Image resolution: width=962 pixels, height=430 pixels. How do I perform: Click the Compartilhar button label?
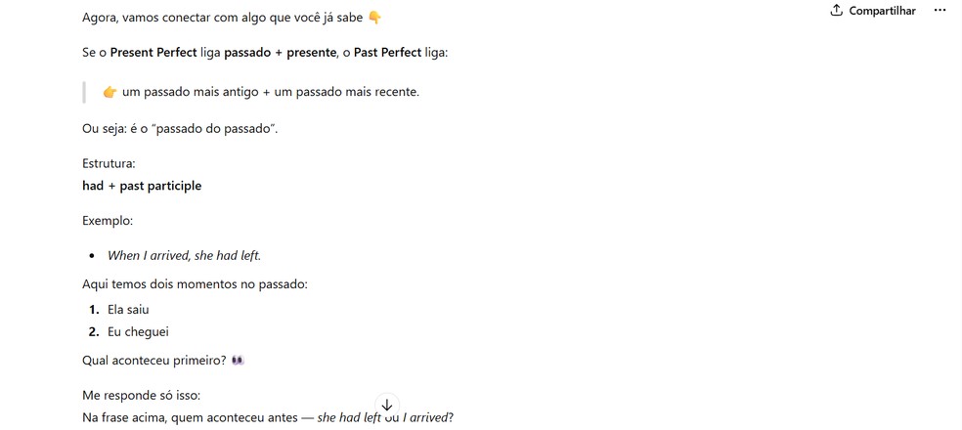[882, 11]
